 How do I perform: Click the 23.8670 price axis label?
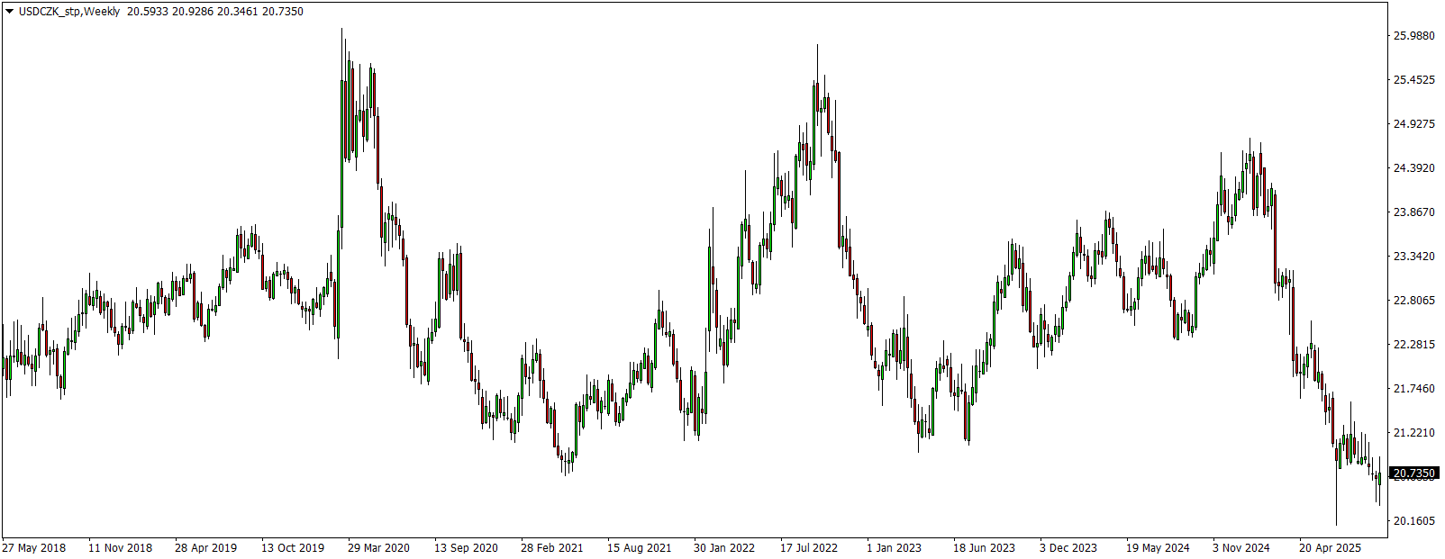[1413, 212]
